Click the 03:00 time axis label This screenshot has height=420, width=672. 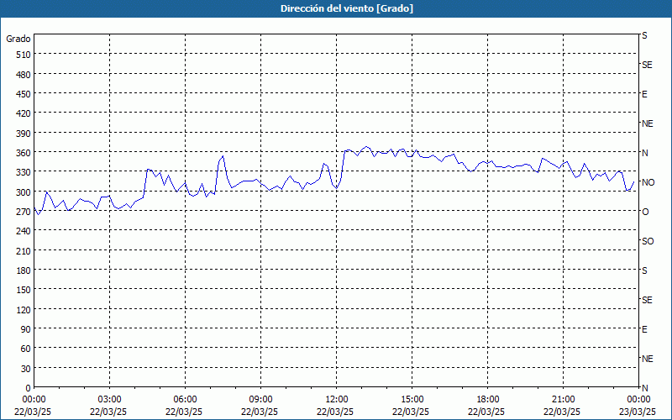[x=109, y=399]
